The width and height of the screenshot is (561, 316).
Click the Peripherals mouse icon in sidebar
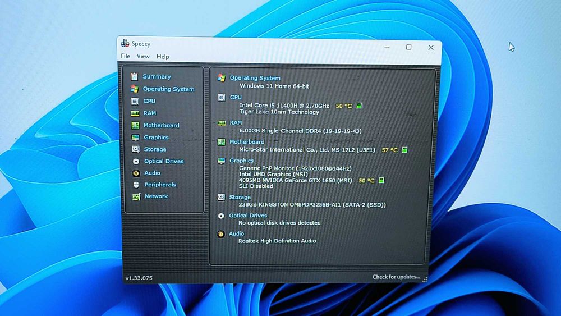(x=136, y=185)
